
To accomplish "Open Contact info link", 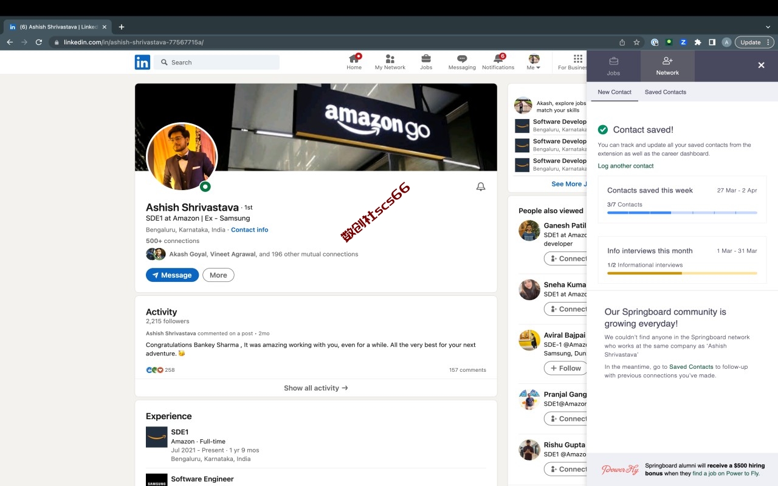I will coord(249,230).
